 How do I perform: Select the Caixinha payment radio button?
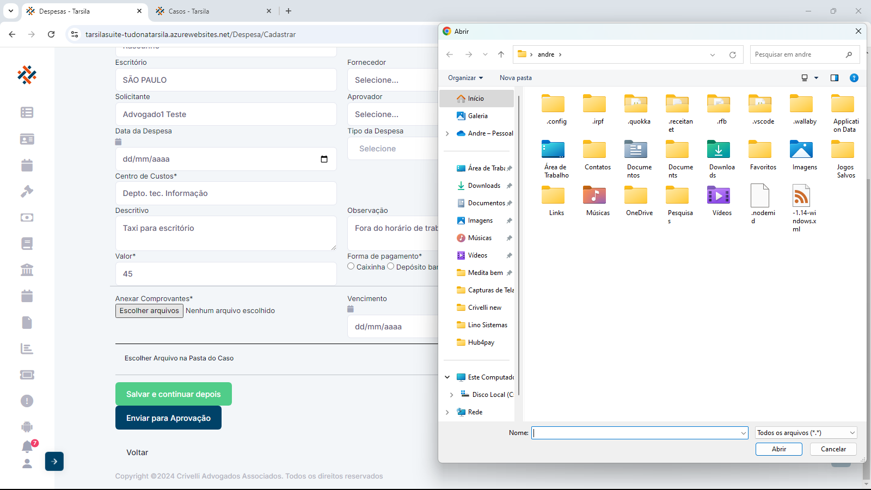[x=351, y=266]
